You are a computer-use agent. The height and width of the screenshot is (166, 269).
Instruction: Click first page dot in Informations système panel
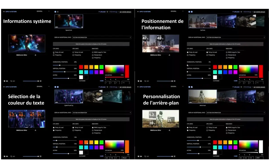click(55, 12)
